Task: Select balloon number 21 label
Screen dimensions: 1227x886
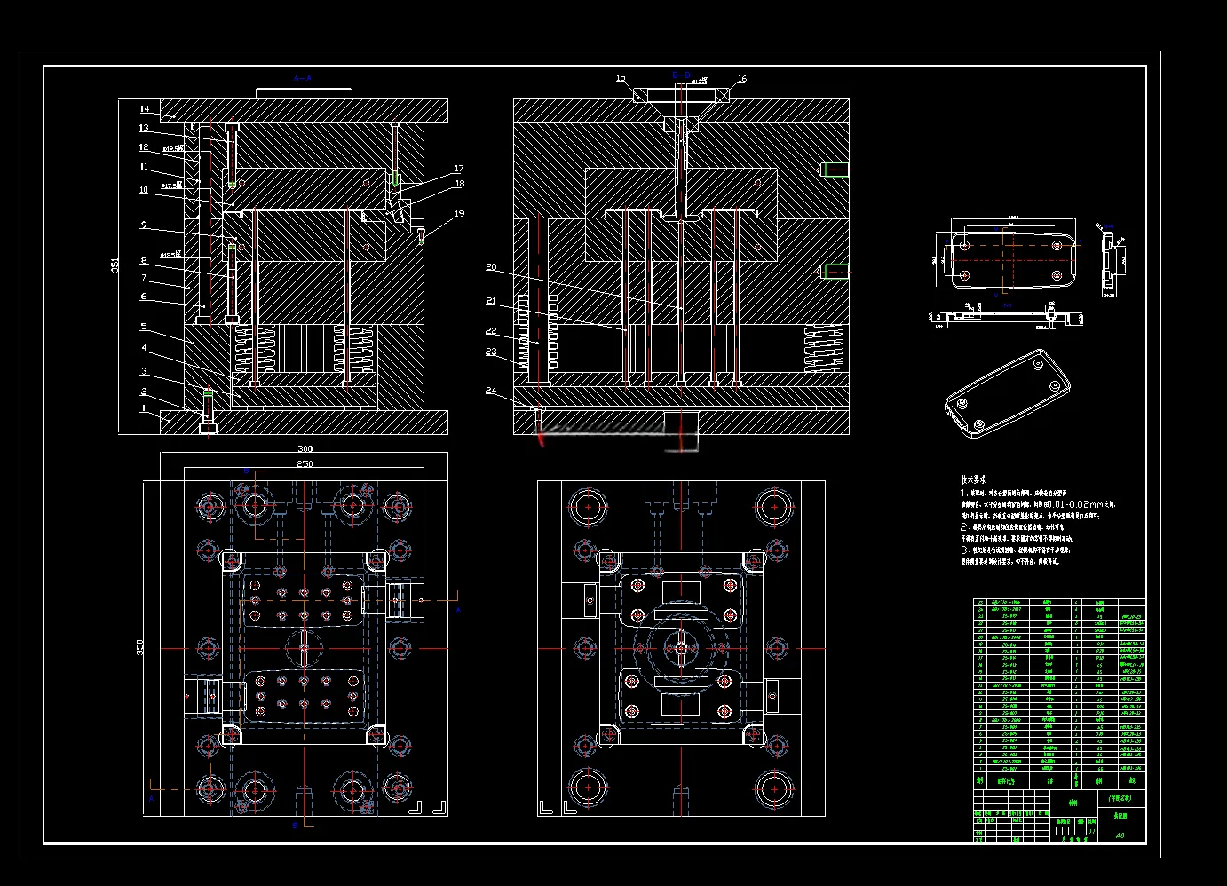Action: point(491,302)
